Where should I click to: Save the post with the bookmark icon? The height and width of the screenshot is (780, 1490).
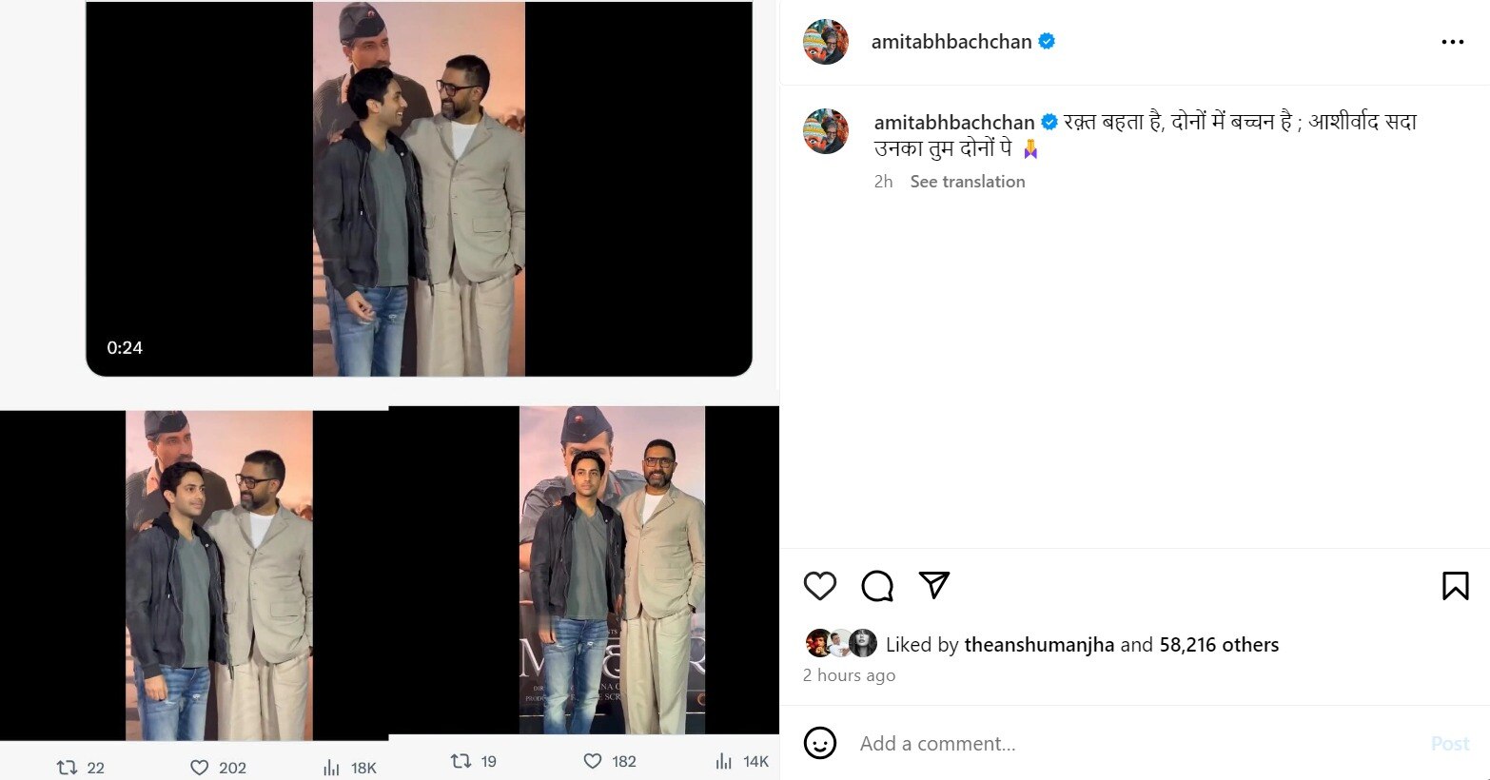pyautogui.click(x=1455, y=586)
